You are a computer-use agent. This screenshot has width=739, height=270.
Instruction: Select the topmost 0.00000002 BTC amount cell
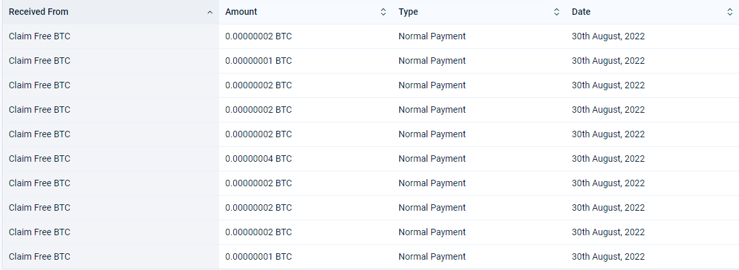point(258,36)
